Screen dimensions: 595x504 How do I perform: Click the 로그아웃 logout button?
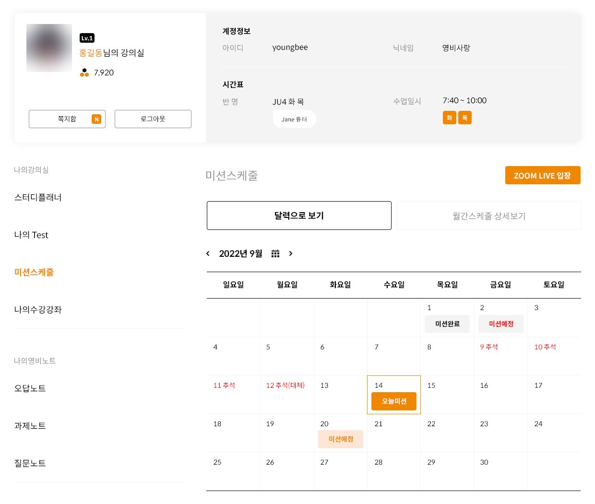[x=153, y=119]
